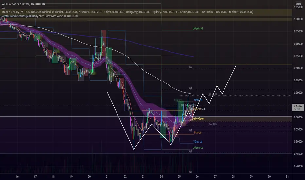Click the 0.95000 price axis label
Image resolution: width=305 pixels, height=180 pixels.
[298, 31]
